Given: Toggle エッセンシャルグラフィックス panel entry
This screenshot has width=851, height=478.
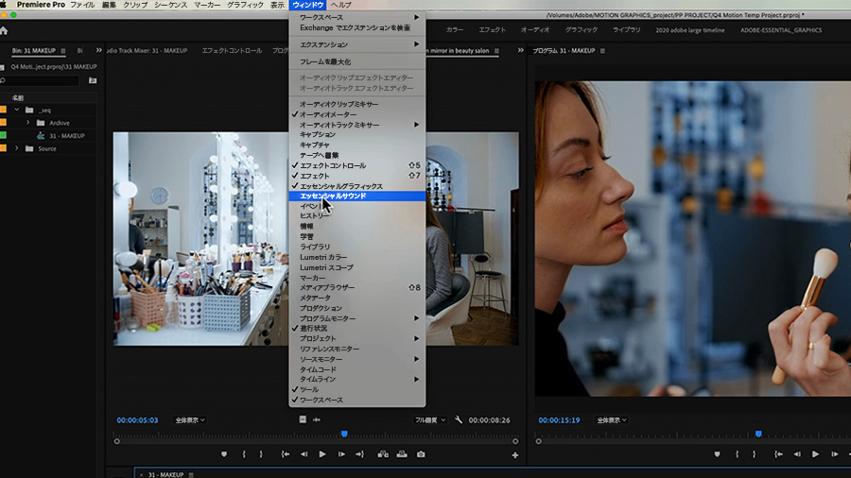Looking at the screenshot, I should point(357,186).
